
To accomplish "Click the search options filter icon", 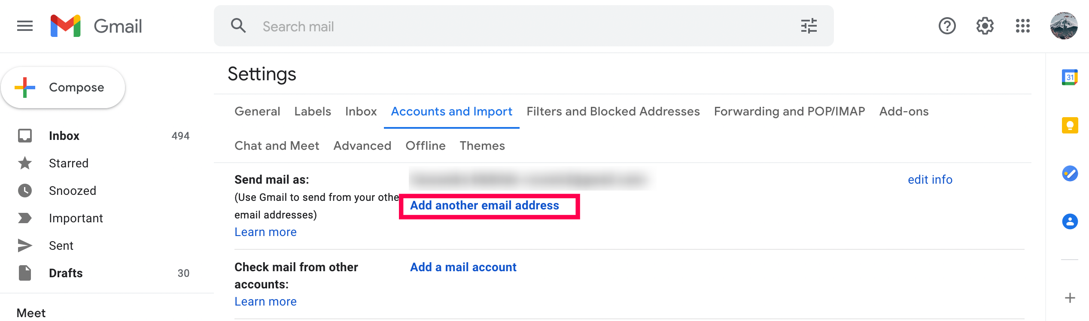I will point(809,26).
